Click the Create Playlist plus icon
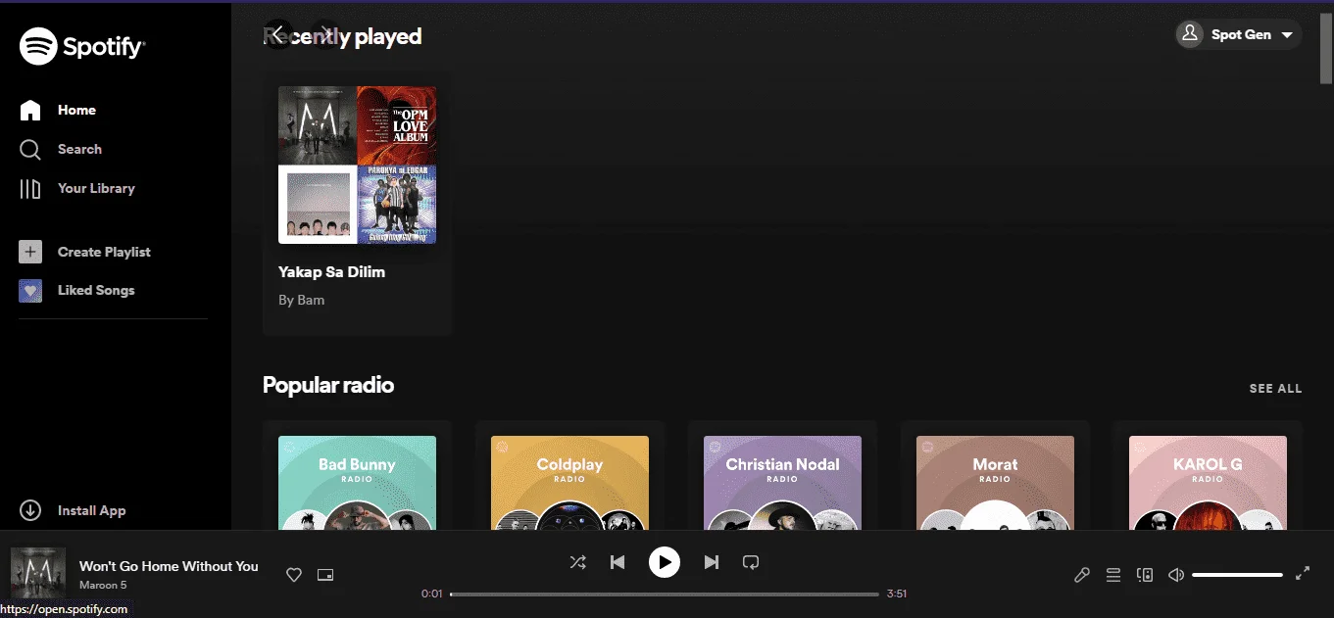This screenshot has height=618, width=1334. (30, 252)
